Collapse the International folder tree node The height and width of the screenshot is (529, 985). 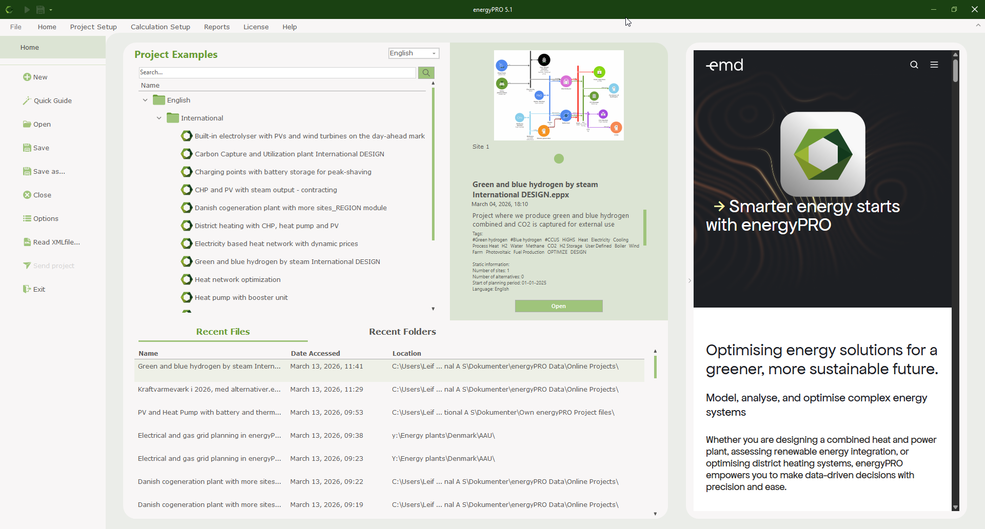tap(159, 118)
